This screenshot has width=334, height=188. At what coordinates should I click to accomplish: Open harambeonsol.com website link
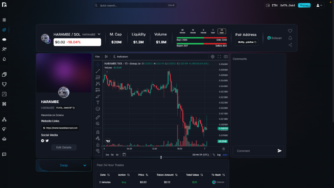pos(60,128)
